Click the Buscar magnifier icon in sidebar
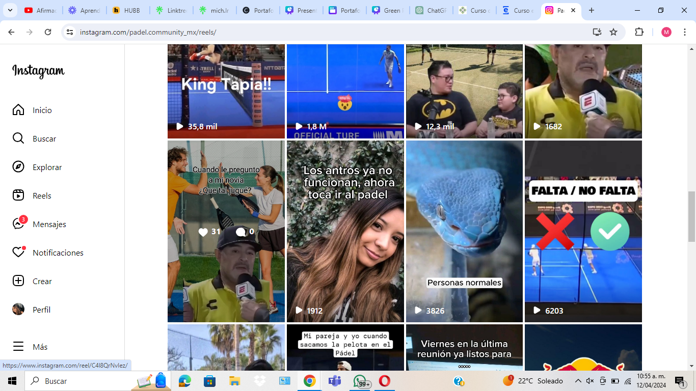The height and width of the screenshot is (391, 696). coord(18,138)
